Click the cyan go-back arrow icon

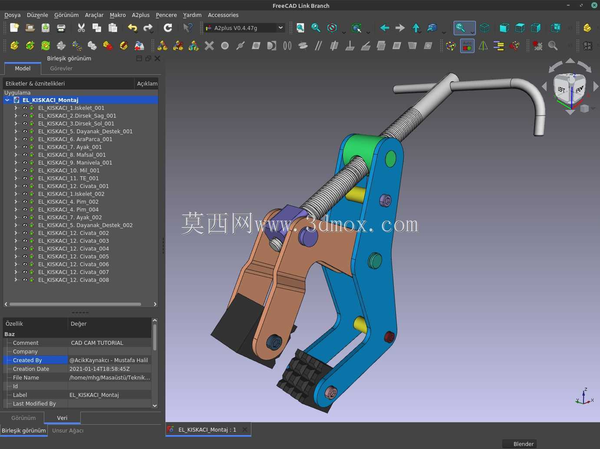tap(385, 28)
